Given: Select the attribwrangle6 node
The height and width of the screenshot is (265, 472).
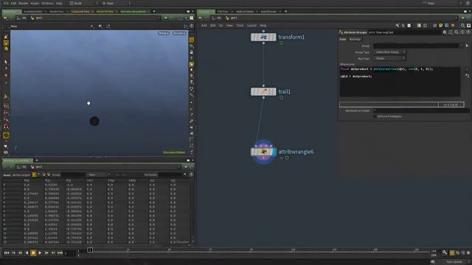Looking at the screenshot, I should click(x=263, y=152).
